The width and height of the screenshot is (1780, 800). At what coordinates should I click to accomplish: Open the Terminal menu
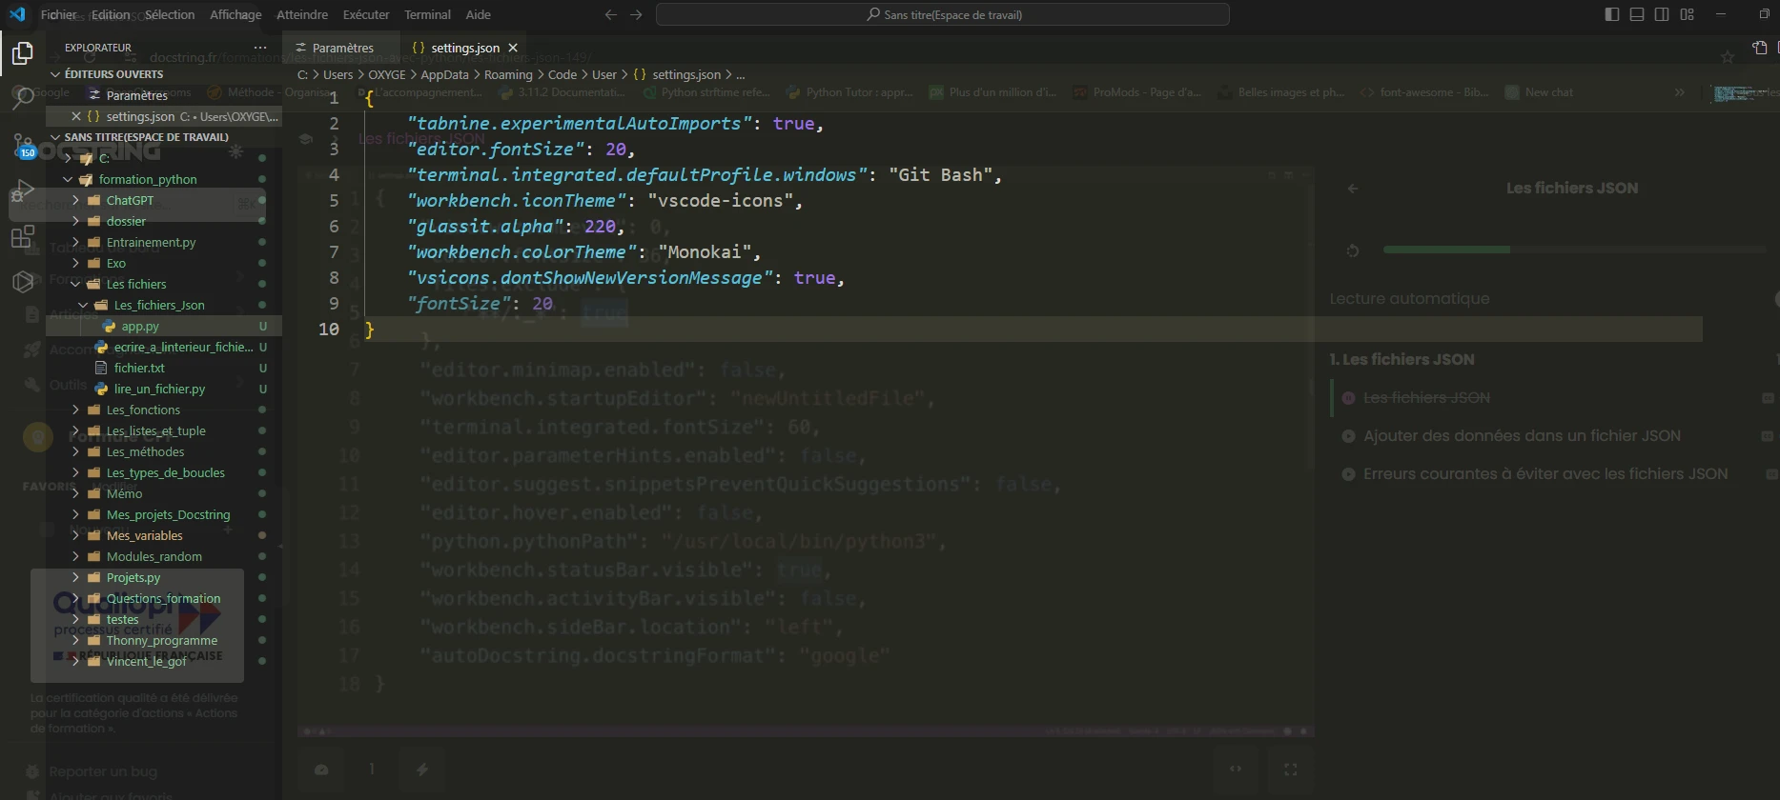426,14
